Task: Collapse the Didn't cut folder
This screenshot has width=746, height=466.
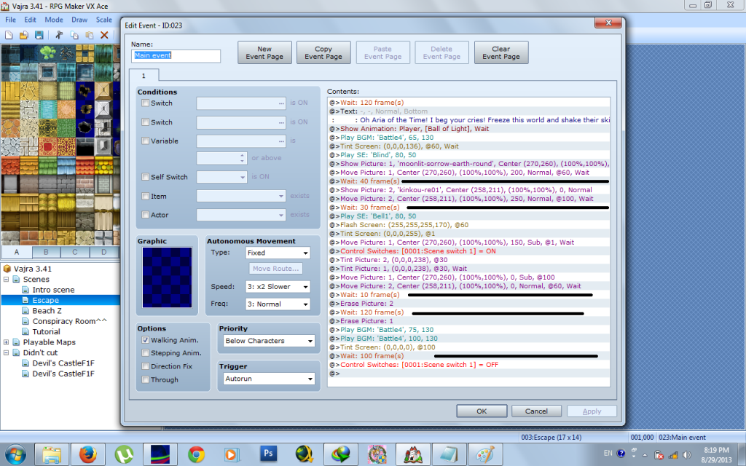Action: pos(6,352)
